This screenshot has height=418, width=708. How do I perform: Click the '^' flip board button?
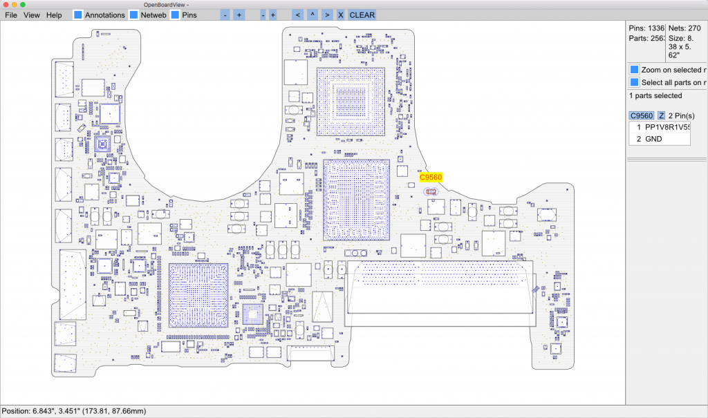pos(313,15)
